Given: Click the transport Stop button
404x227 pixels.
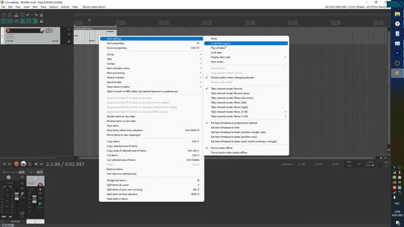Looking at the screenshot, I should tap(36, 164).
